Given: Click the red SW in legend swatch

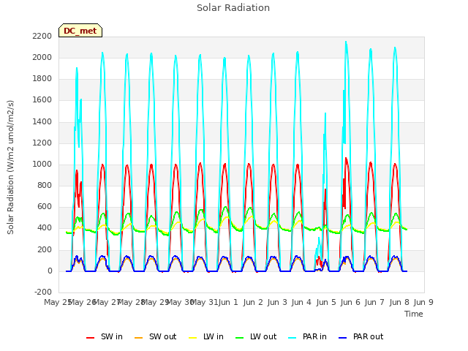Looking at the screenshot, I should pos(90,338).
